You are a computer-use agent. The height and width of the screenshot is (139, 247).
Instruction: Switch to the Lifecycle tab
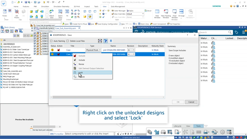[177, 126]
